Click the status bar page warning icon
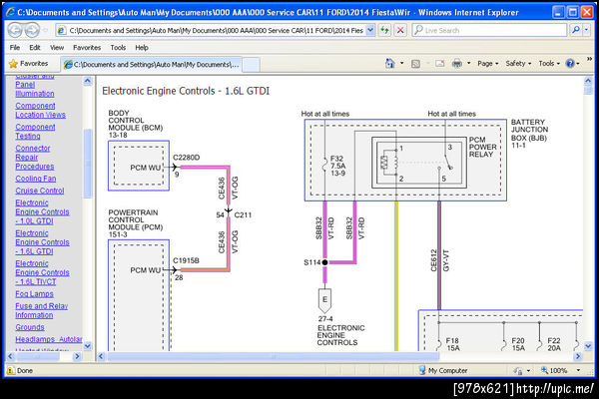The height and width of the screenshot is (399, 599). tap(11, 370)
